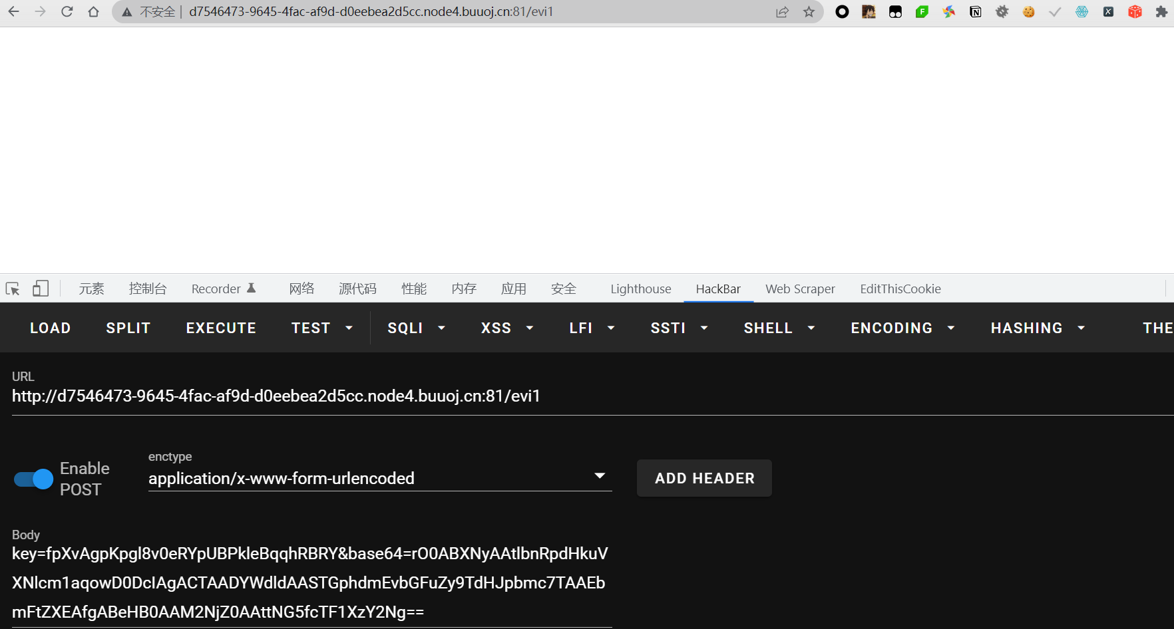
Task: Click the THE menu button at right edge
Action: click(1157, 328)
